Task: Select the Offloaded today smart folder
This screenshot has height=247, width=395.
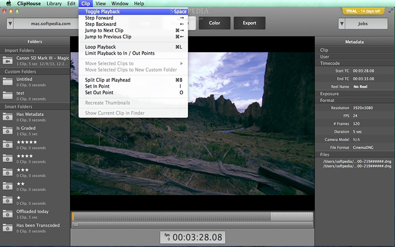Action: 35,214
